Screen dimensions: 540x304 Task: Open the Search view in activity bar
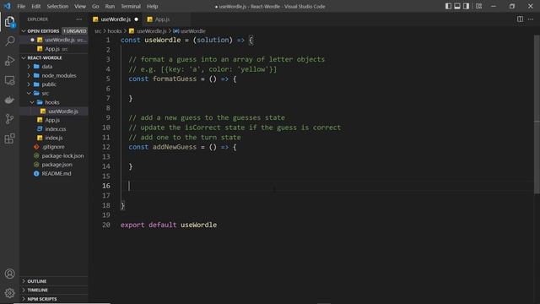[x=9, y=41]
